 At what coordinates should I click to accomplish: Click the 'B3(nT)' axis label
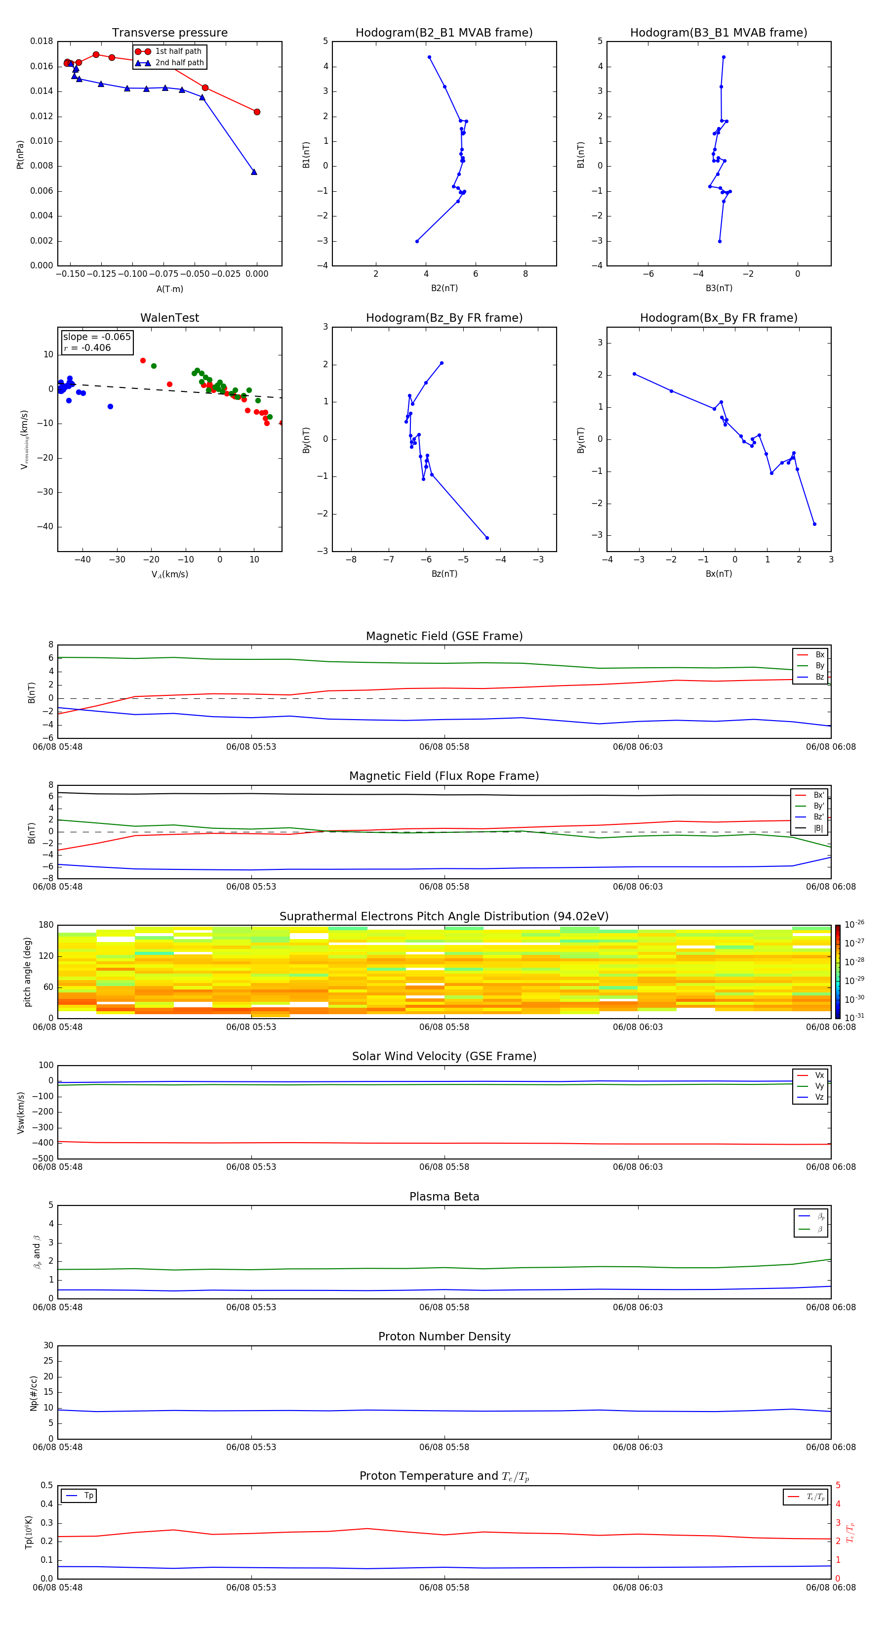(719, 288)
